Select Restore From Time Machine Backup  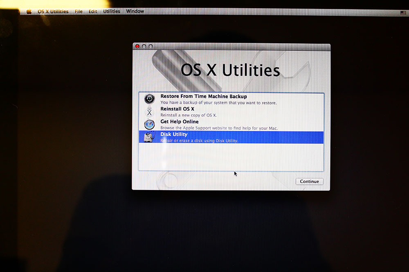[231, 99]
